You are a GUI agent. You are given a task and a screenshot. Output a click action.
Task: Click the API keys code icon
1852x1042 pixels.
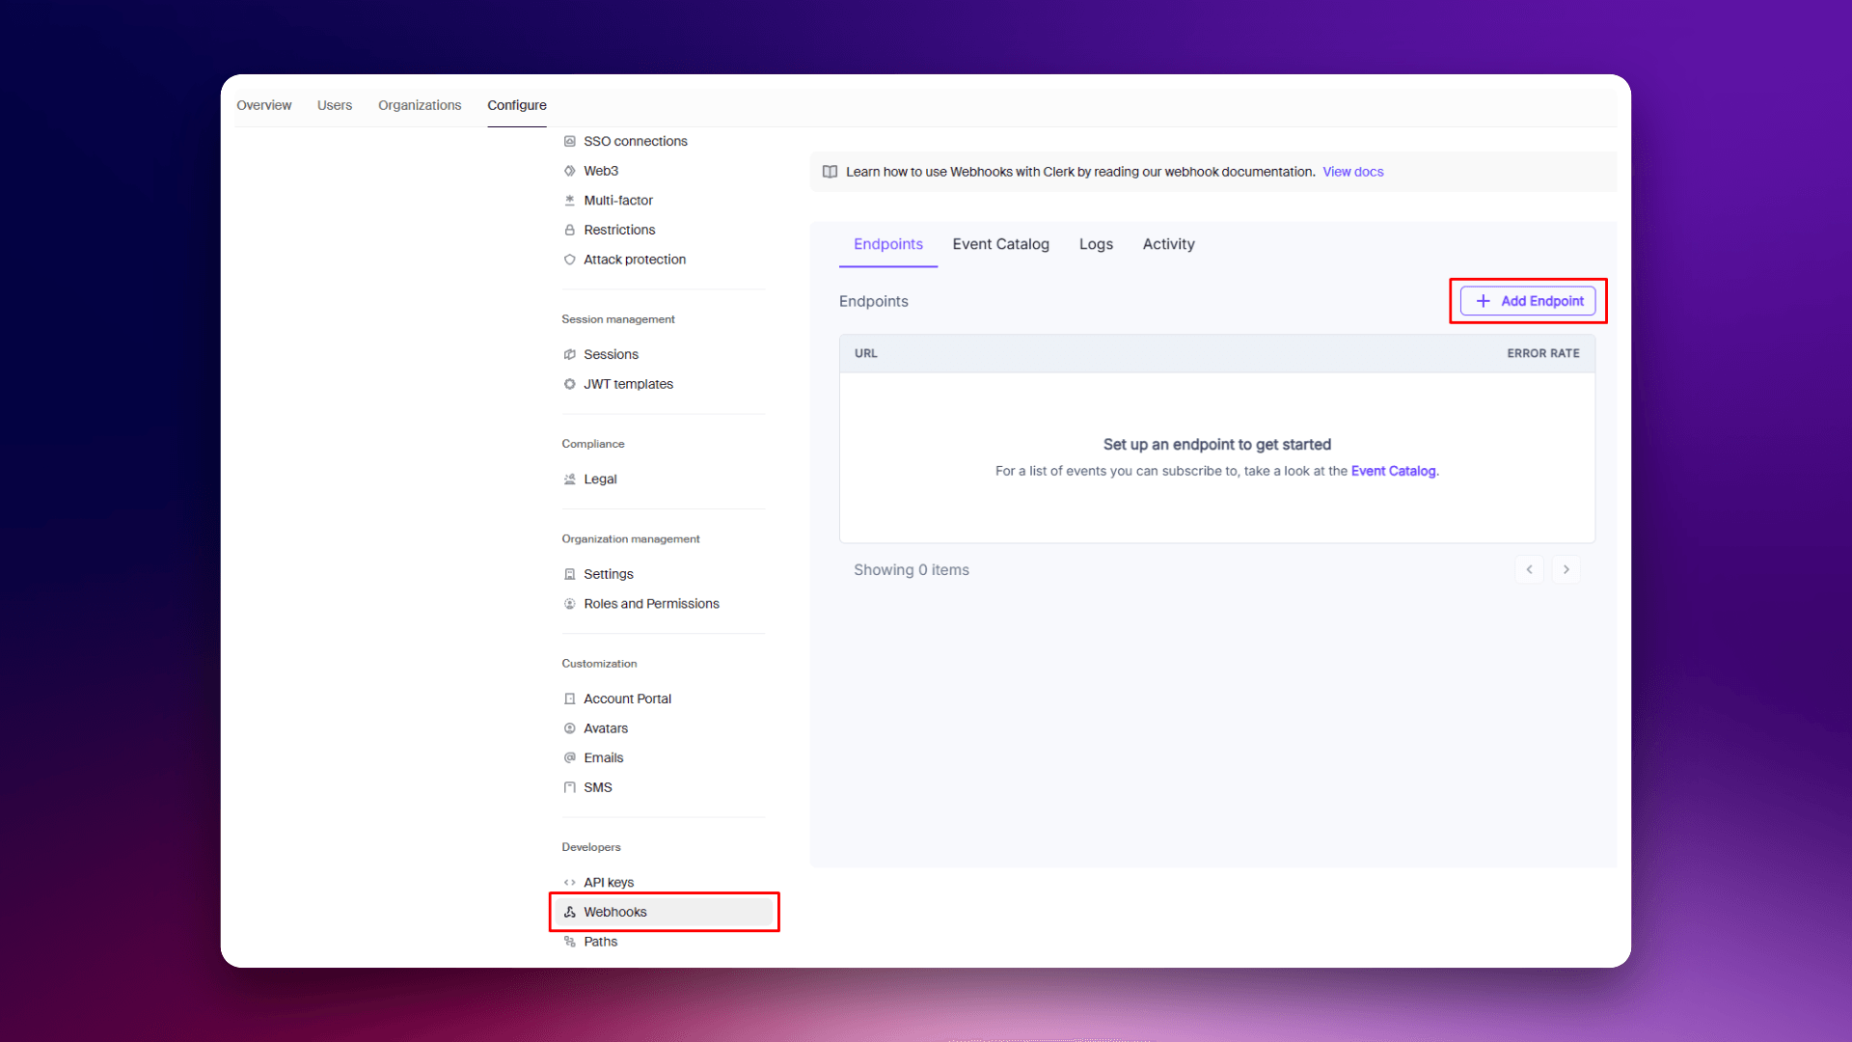[x=570, y=883]
